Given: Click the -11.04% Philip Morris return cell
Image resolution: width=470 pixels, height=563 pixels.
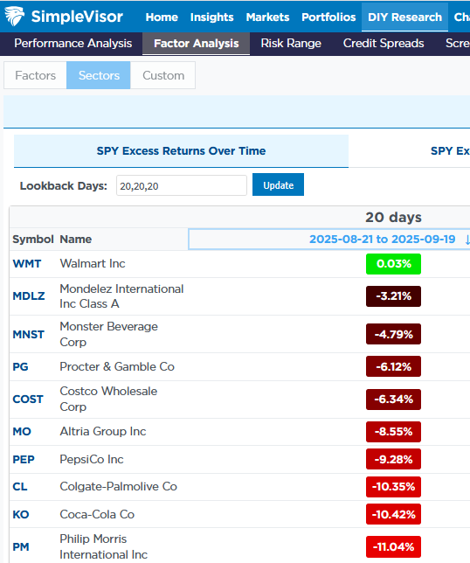Looking at the screenshot, I should point(393,547).
